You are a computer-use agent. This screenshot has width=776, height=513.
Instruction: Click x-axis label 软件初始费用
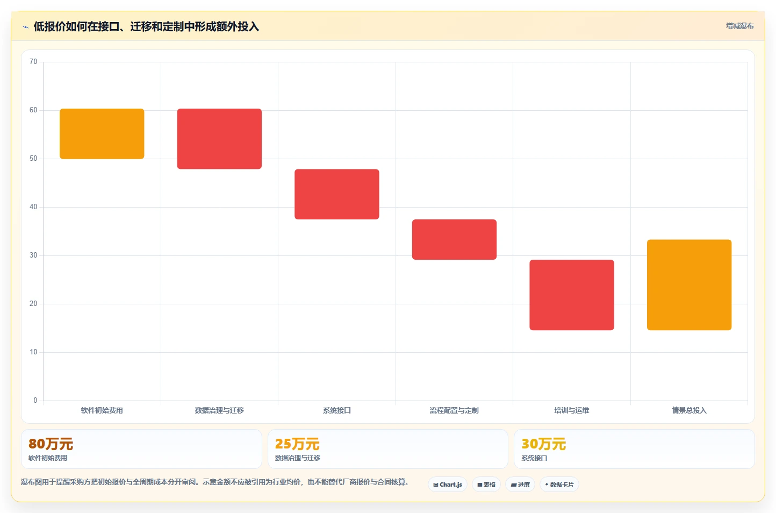pos(102,410)
